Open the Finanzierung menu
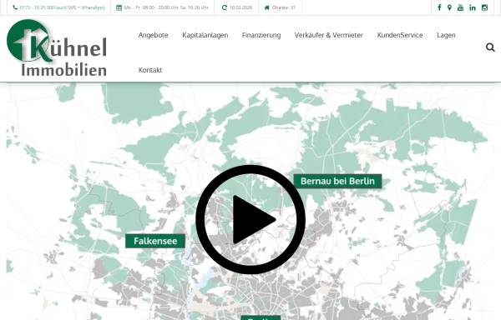This screenshot has height=320, width=501. (x=261, y=35)
